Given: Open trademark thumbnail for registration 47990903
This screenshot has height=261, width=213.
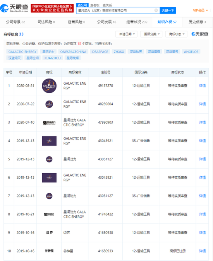Looking at the screenshot, I should (49, 123).
